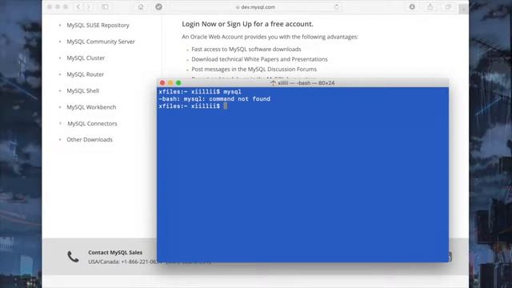Minimize the Terminal window

click(170, 83)
